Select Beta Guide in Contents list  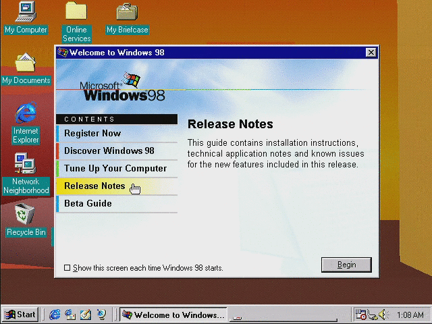click(117, 204)
